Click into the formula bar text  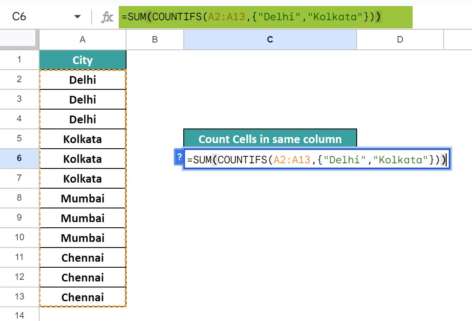coord(251,17)
